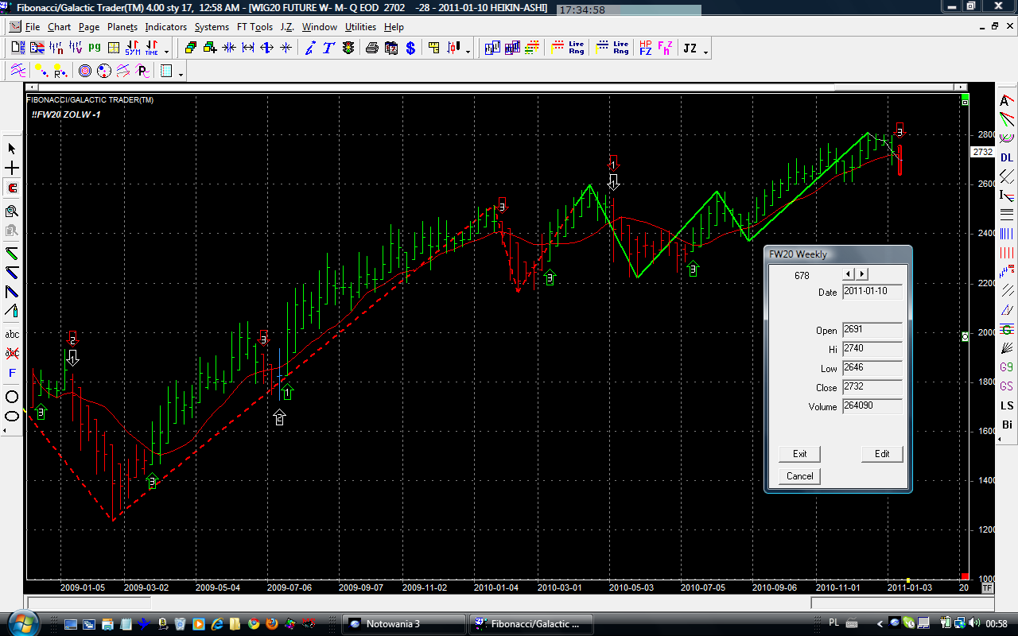This screenshot has height=636, width=1018.
Task: Expand the JZ toolbar dropdown arrow
Action: pyautogui.click(x=705, y=52)
